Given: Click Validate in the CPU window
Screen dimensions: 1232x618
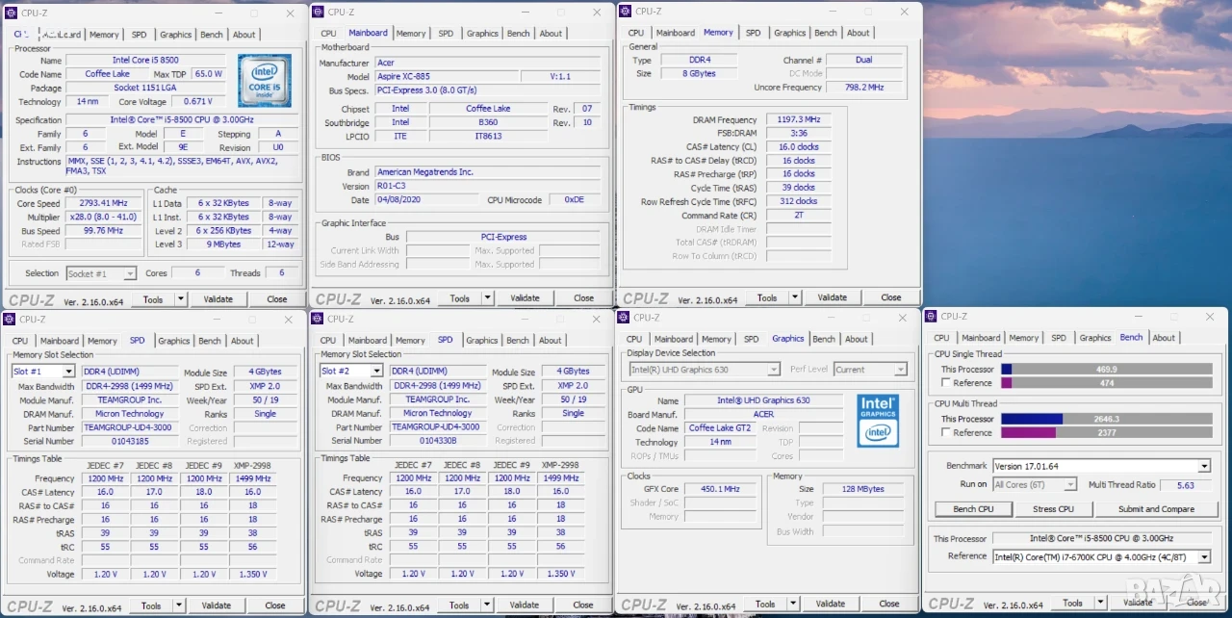Looking at the screenshot, I should pos(218,299).
